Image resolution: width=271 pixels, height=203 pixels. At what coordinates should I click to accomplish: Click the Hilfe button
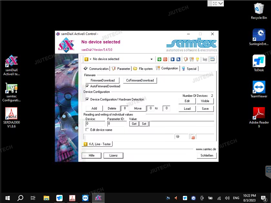pos(91,156)
